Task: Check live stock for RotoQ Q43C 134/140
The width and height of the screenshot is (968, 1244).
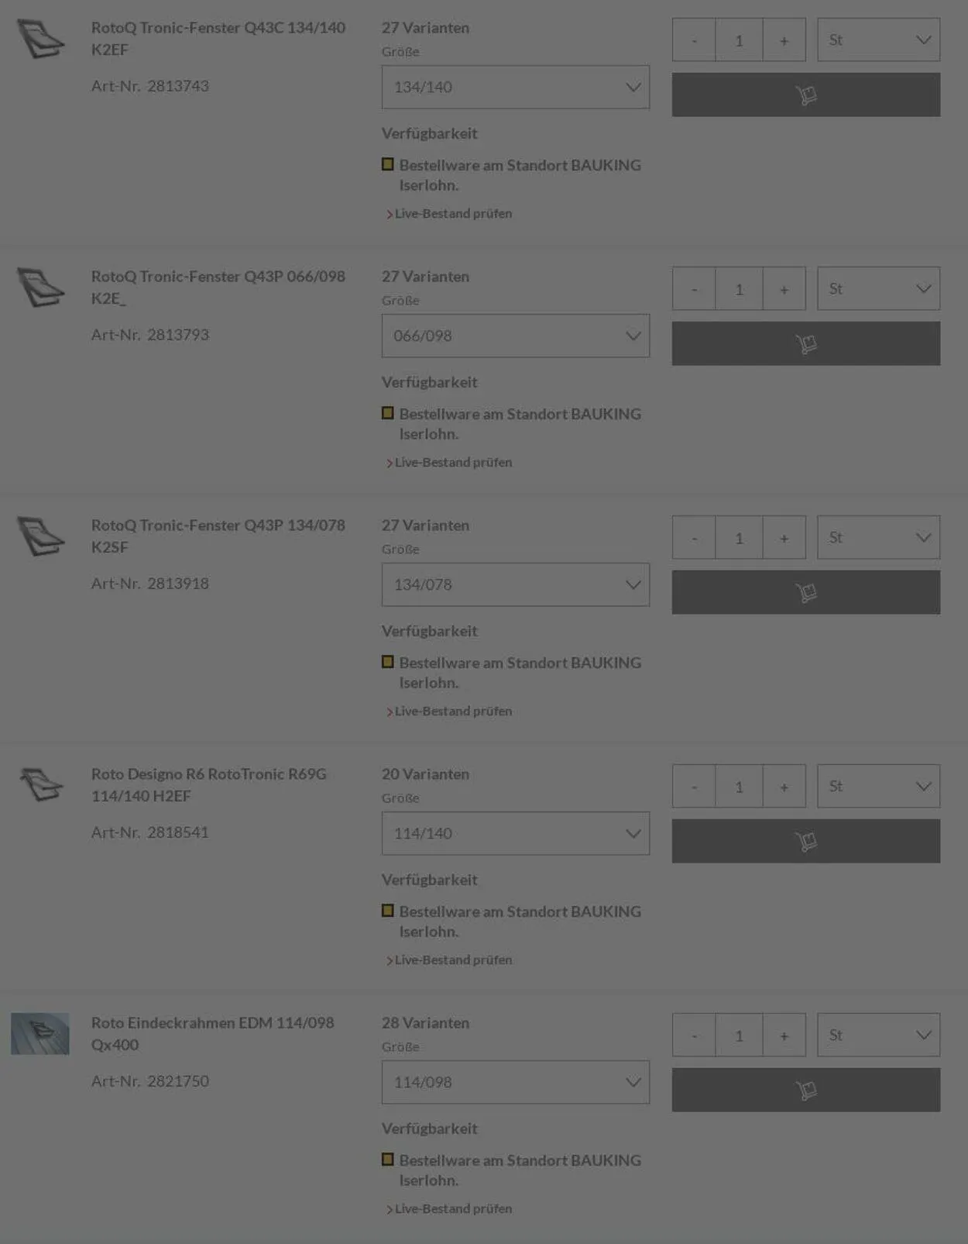Action: tap(452, 213)
